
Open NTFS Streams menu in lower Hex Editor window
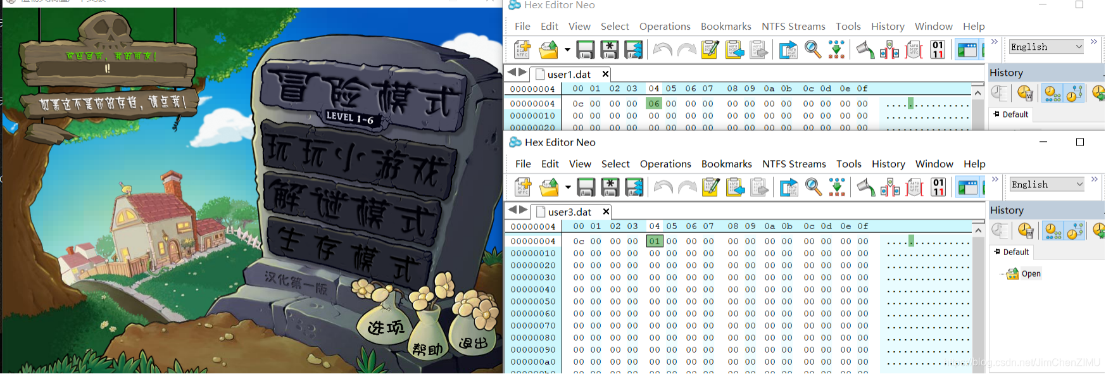[x=794, y=164]
